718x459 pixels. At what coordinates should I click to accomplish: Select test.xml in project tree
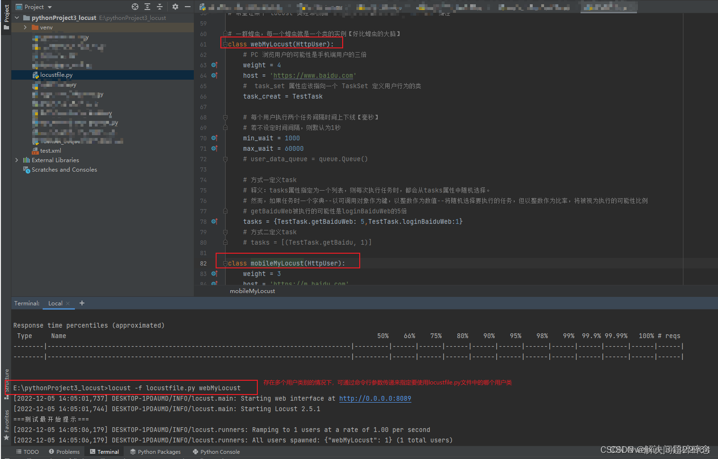pyautogui.click(x=50, y=151)
